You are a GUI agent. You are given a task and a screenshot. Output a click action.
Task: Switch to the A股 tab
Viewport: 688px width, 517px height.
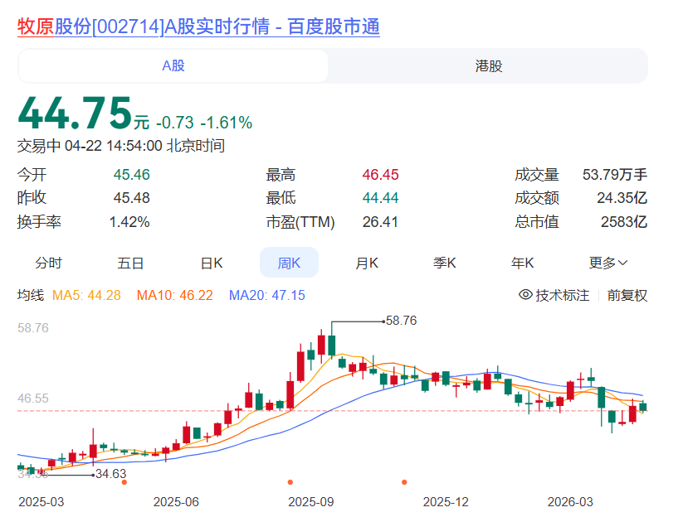click(173, 66)
